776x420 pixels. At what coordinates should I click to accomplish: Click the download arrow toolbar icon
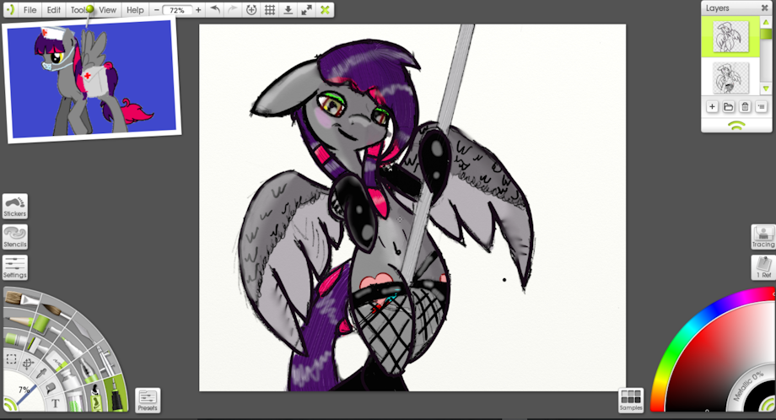288,10
